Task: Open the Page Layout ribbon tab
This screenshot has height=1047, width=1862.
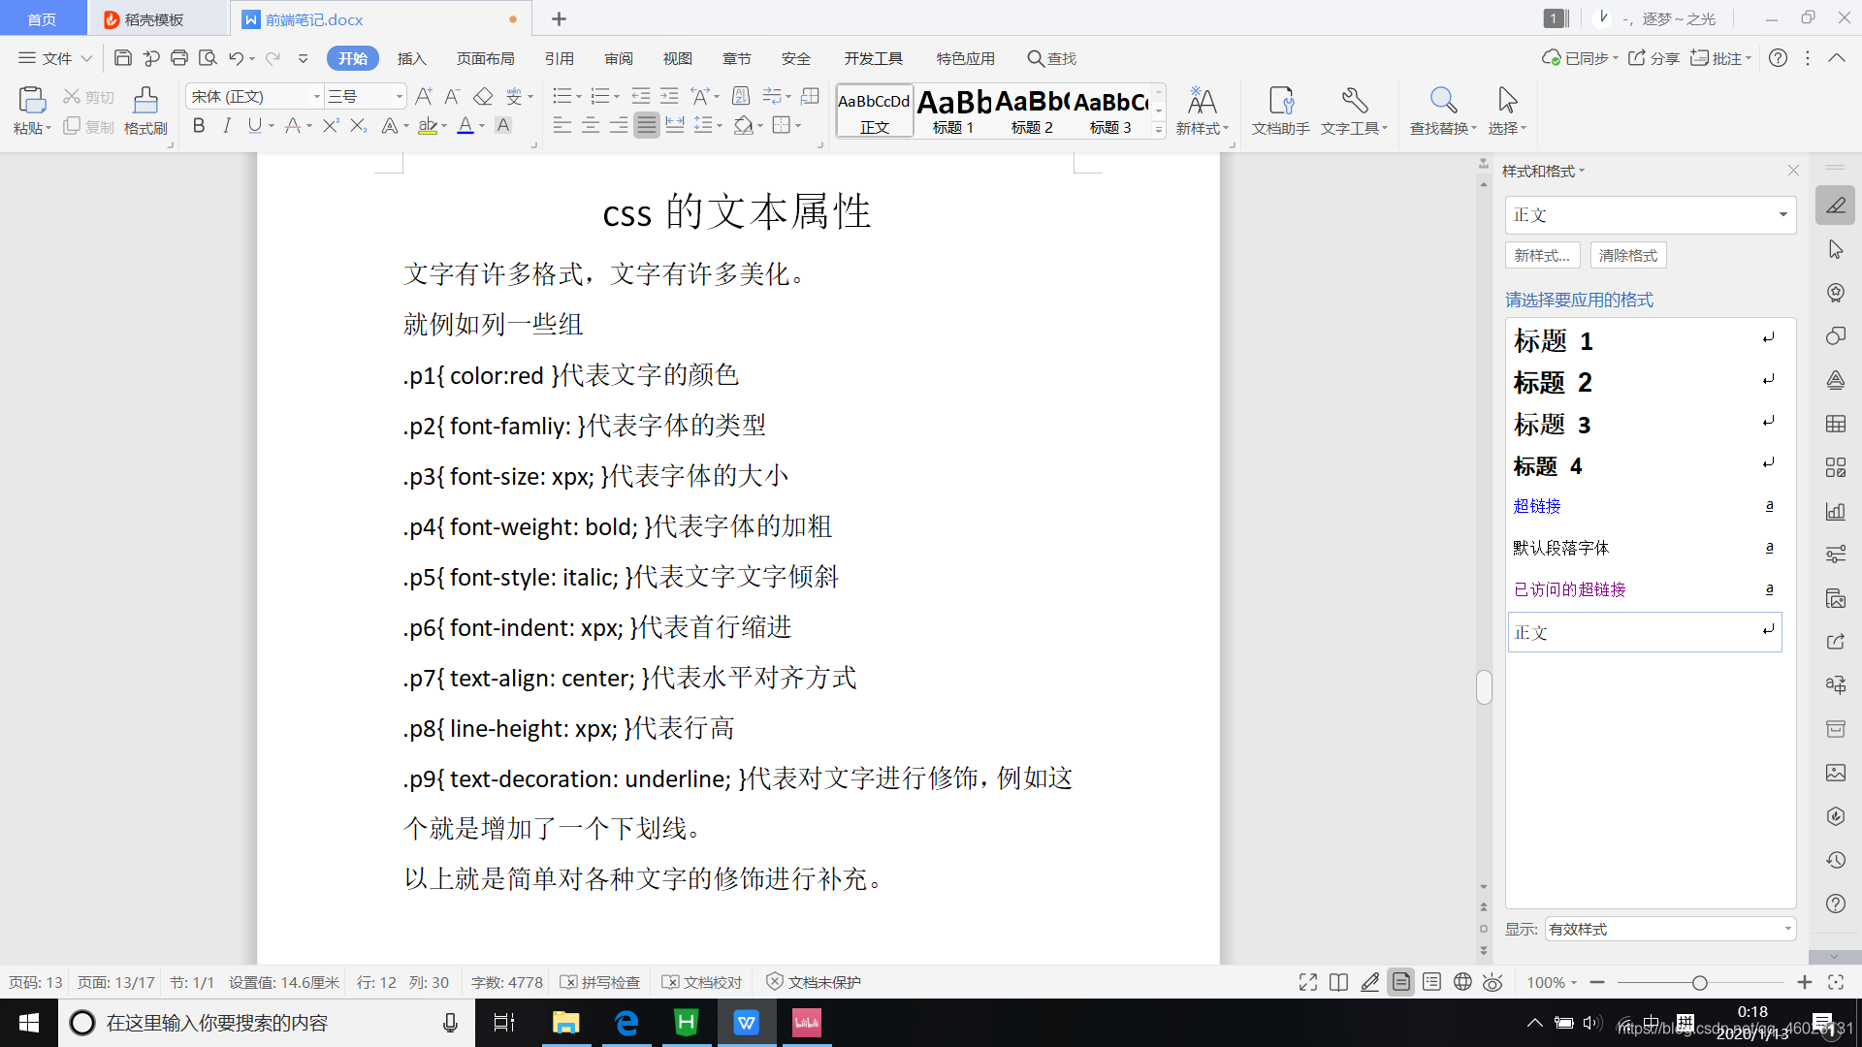Action: click(x=485, y=58)
